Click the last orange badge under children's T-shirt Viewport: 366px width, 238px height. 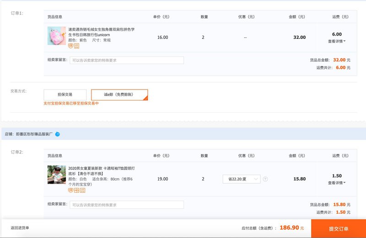click(x=82, y=190)
